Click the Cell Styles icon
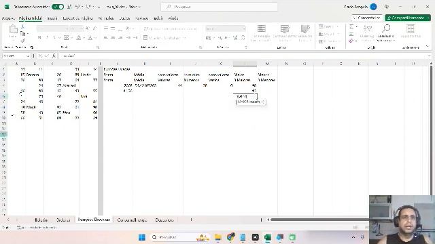 click(305, 29)
